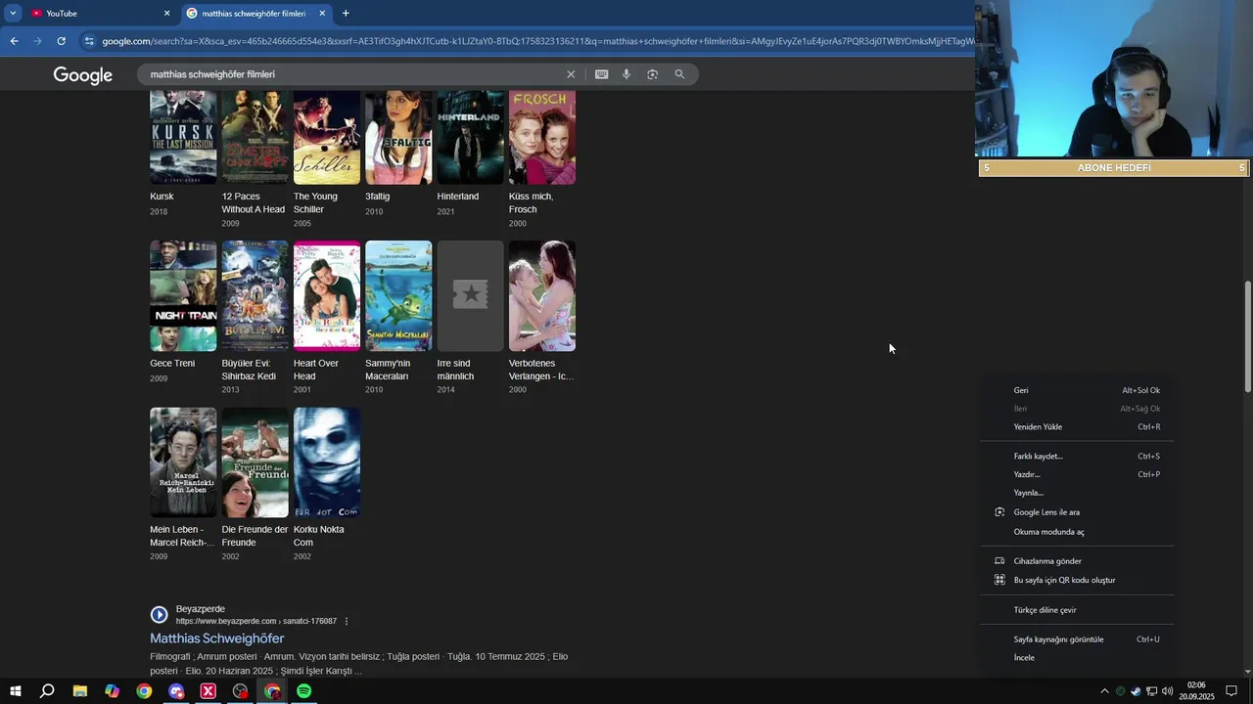The height and width of the screenshot is (704, 1253).
Task: Select Yeniden Yükle from the context menu
Action: tap(1077, 427)
